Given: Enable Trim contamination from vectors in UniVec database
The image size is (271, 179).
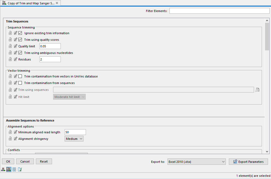Looking at the screenshot, I should point(20,76).
